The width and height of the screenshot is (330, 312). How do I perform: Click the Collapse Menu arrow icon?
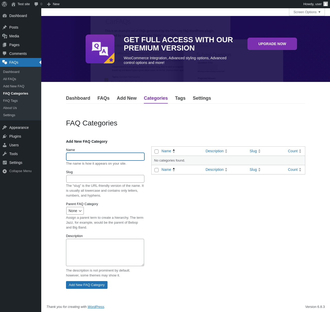click(5, 171)
